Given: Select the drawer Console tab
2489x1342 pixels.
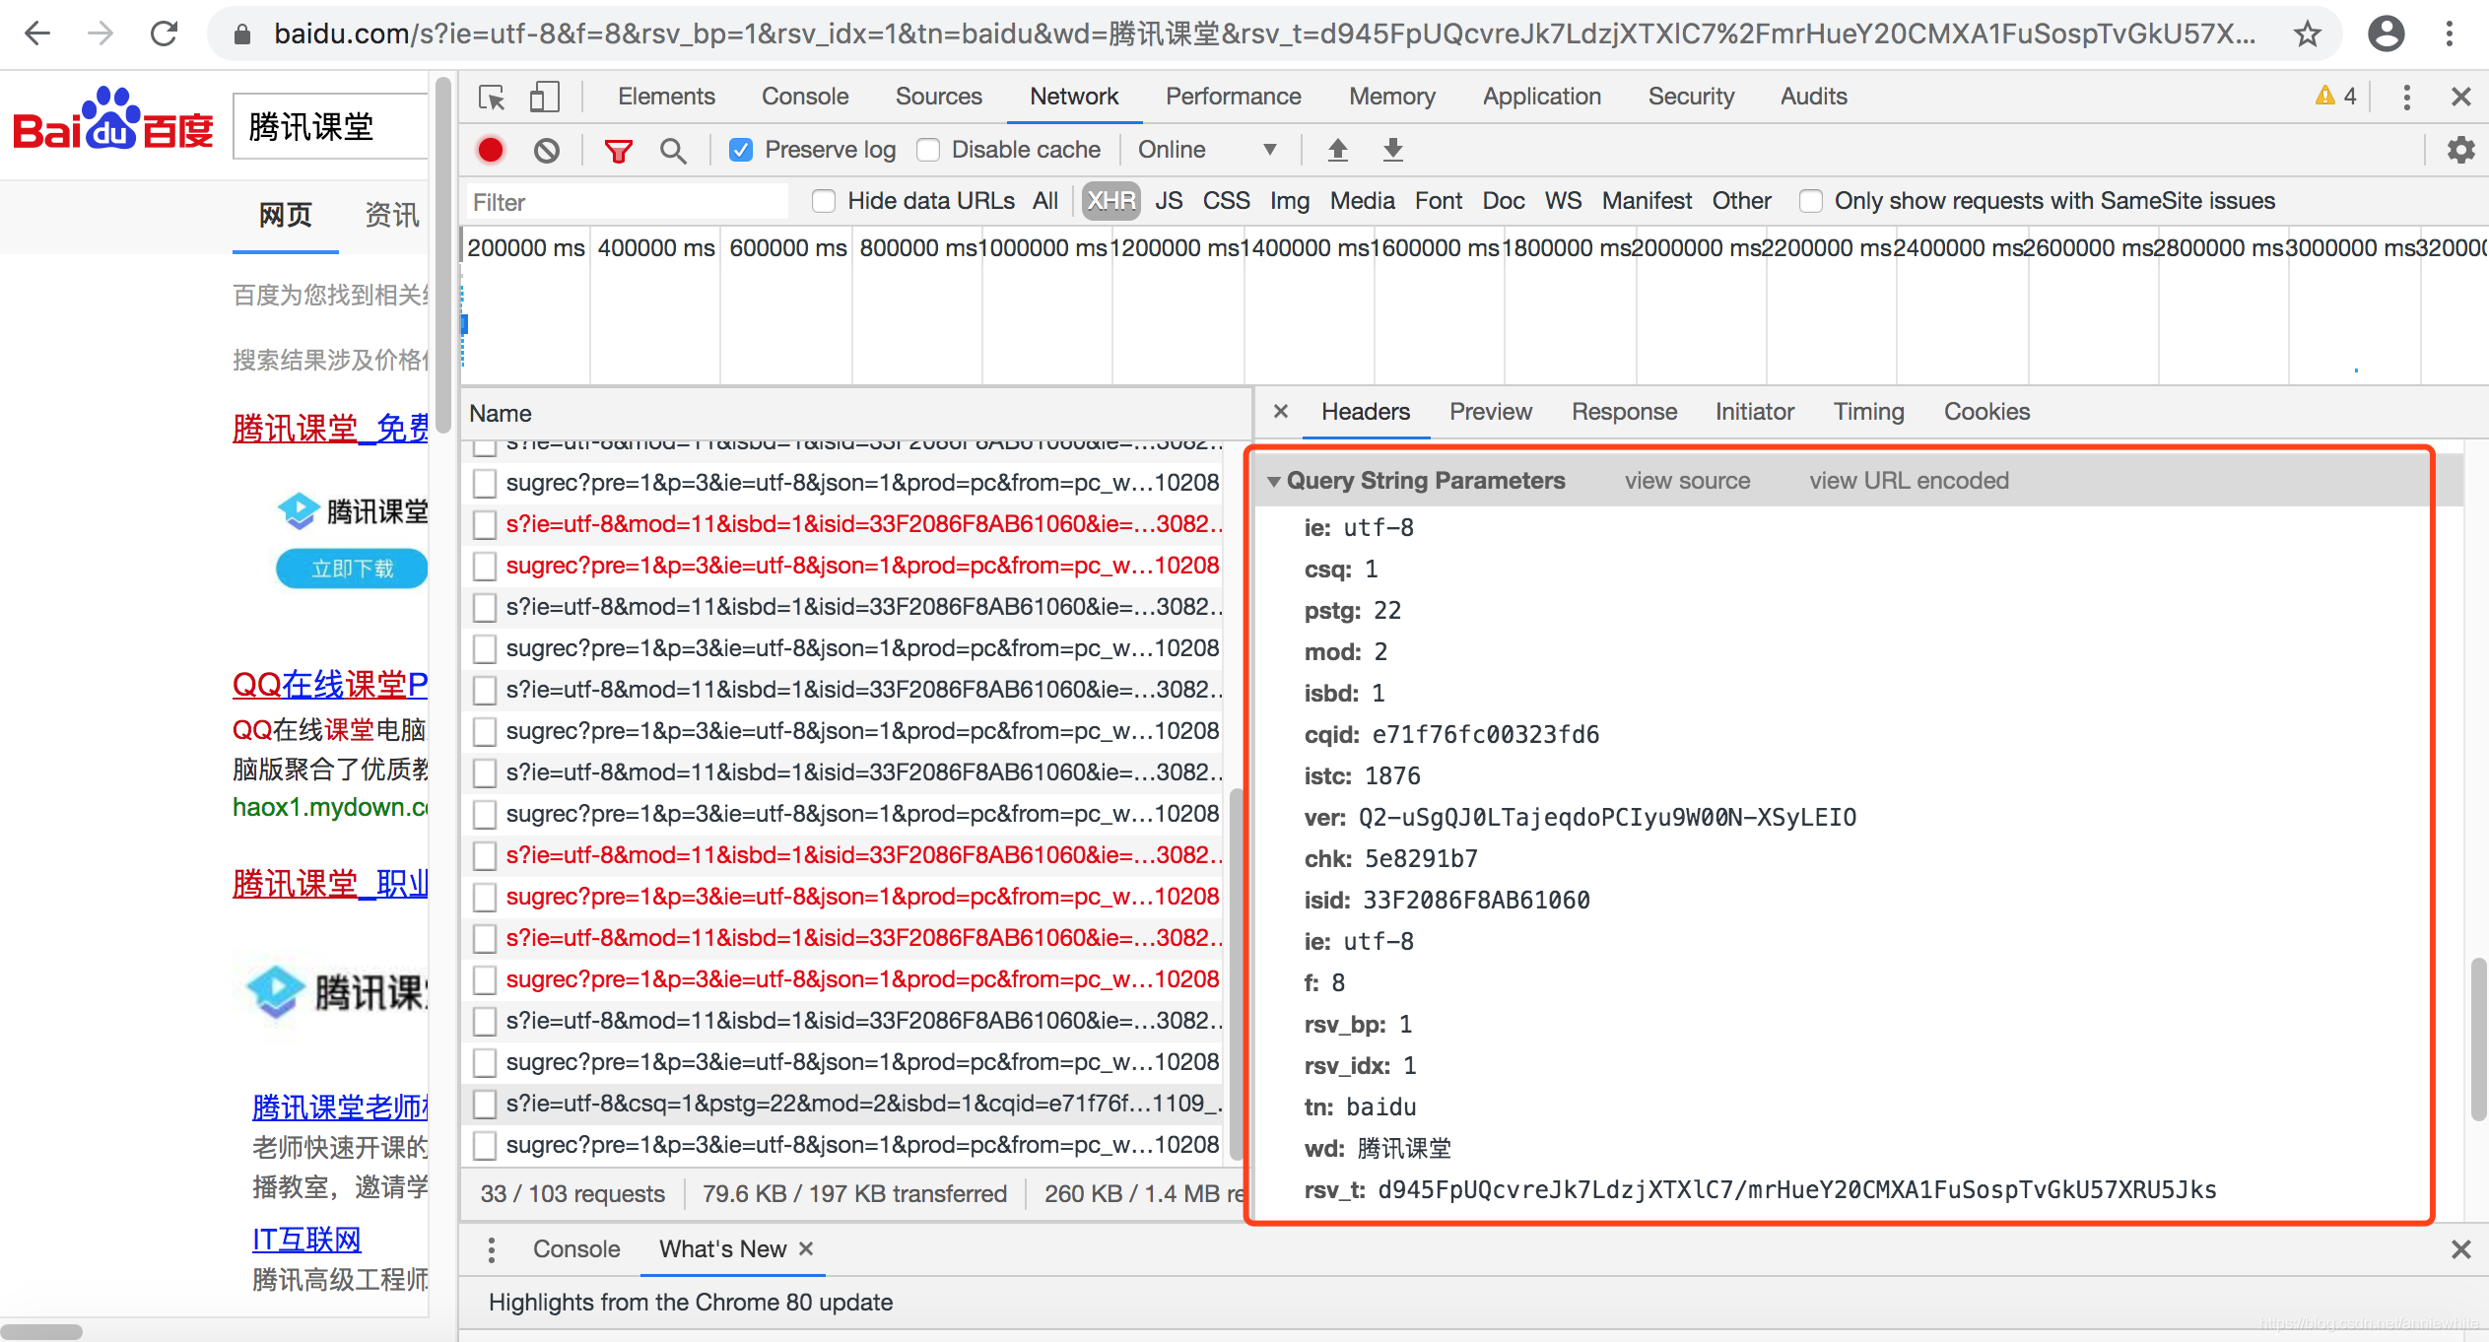Looking at the screenshot, I should 576,1249.
